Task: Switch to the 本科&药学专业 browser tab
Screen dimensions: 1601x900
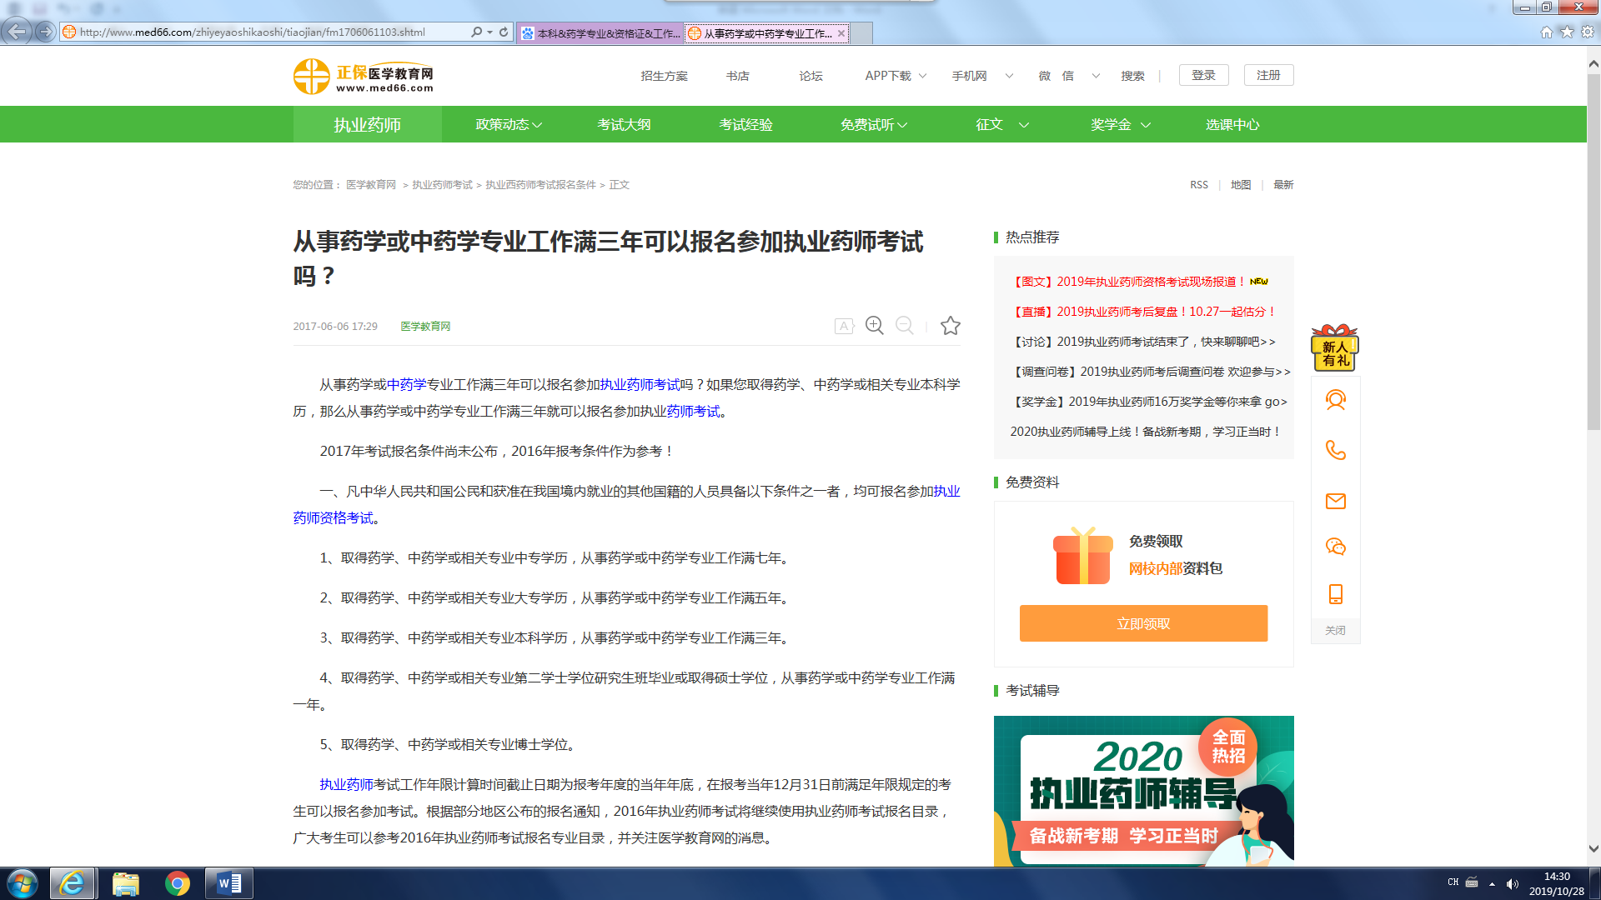Action: coord(600,33)
